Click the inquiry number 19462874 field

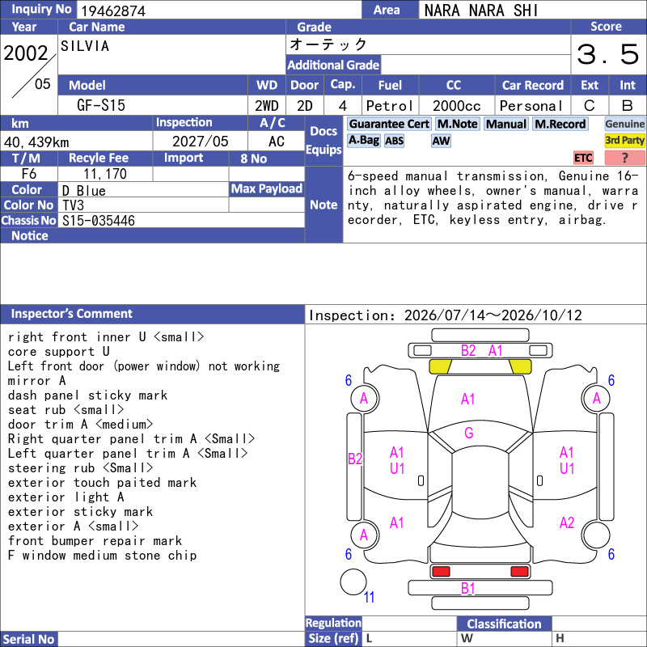click(218, 11)
